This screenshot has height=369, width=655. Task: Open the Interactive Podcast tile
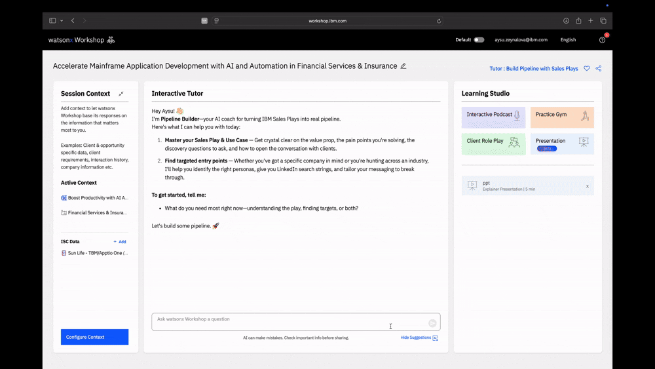(x=493, y=117)
